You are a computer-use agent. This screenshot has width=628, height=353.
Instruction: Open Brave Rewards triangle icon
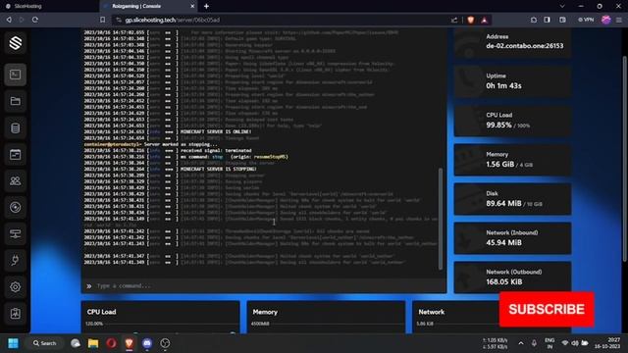pyautogui.click(x=484, y=20)
